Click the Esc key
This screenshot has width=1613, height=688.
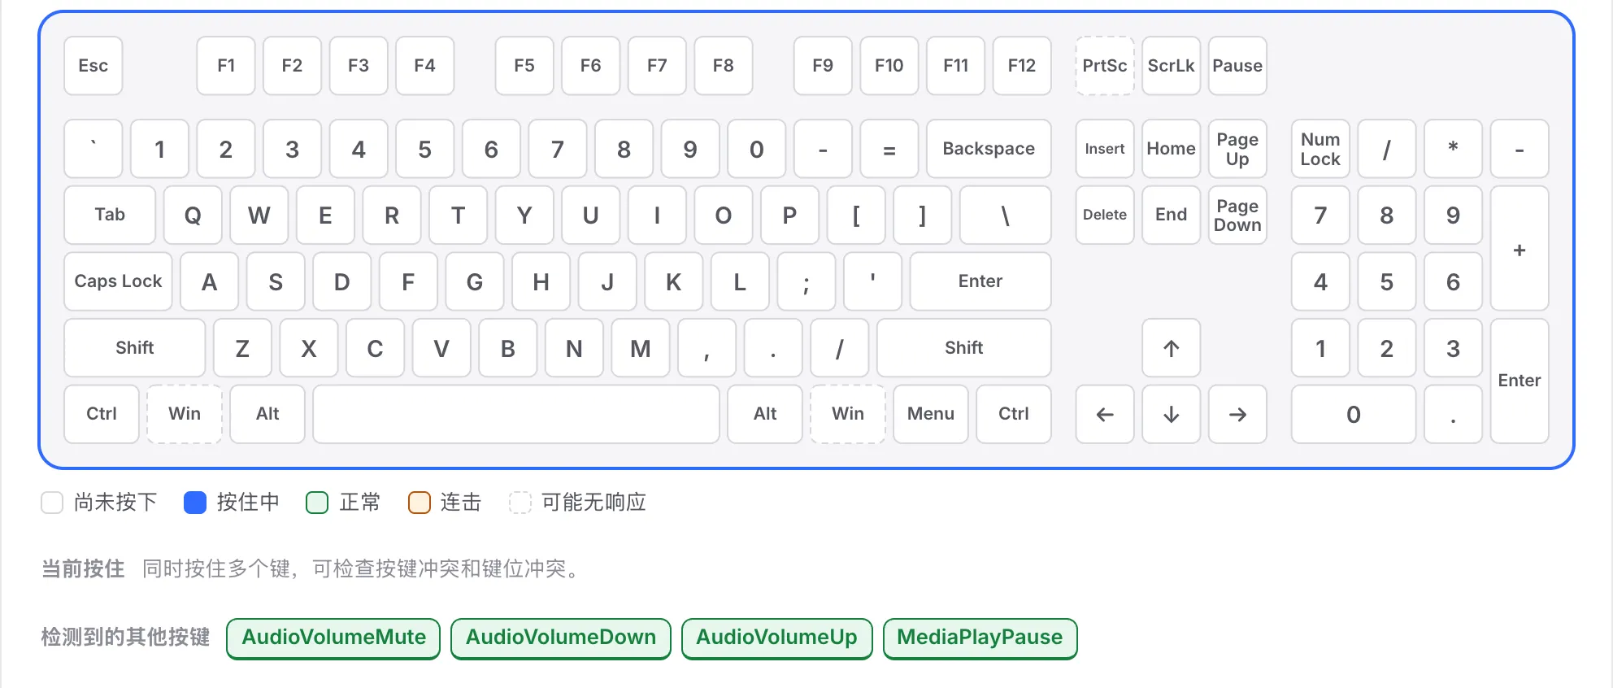93,66
